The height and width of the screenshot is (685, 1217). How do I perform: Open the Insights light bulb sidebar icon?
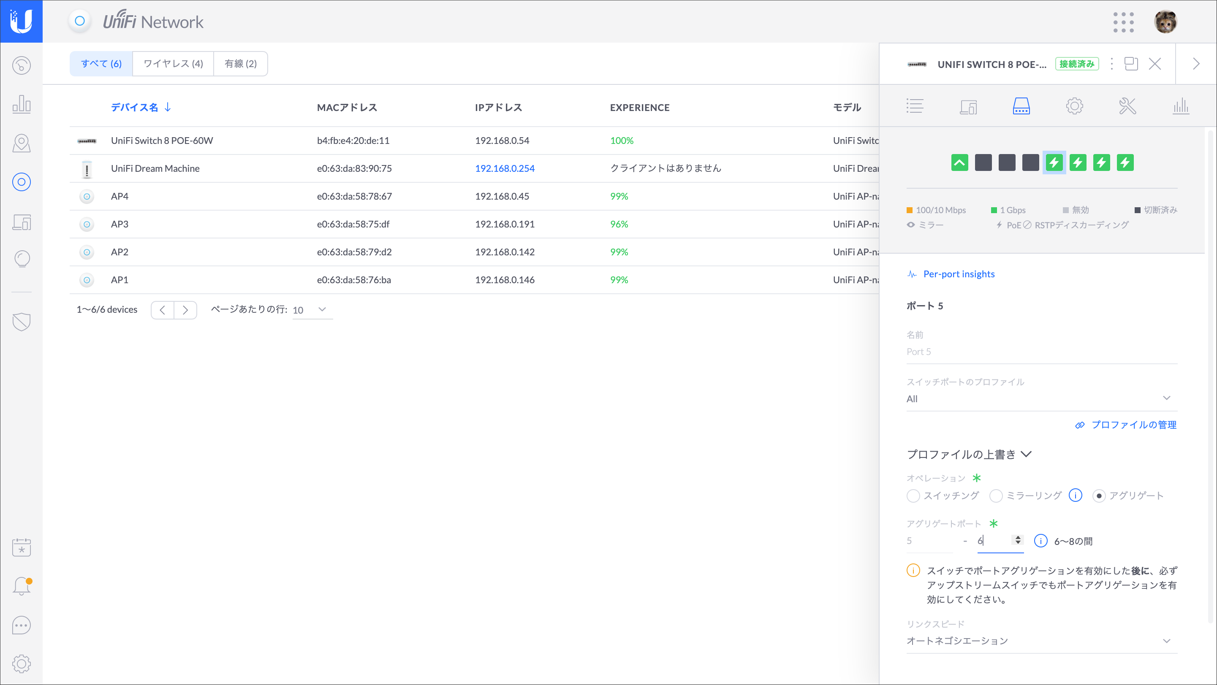[x=21, y=259]
